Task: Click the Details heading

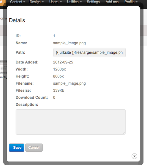Action: point(17,20)
